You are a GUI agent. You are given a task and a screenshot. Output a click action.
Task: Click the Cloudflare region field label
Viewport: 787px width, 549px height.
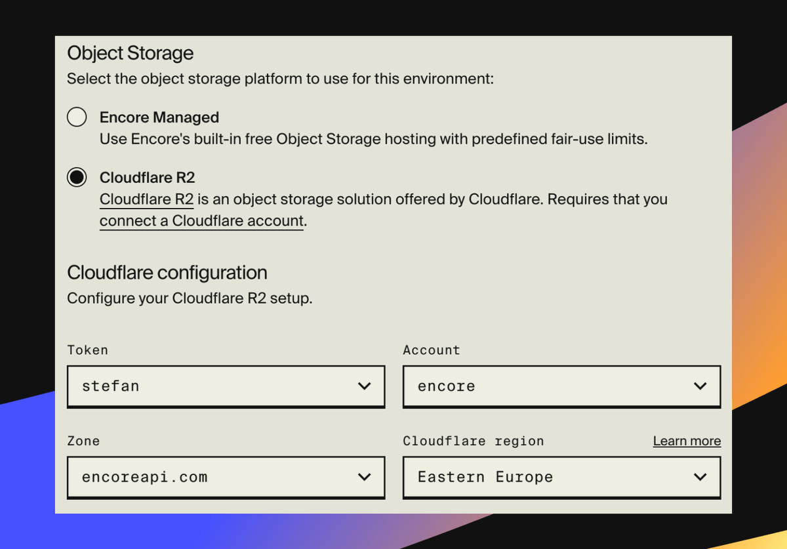point(474,441)
